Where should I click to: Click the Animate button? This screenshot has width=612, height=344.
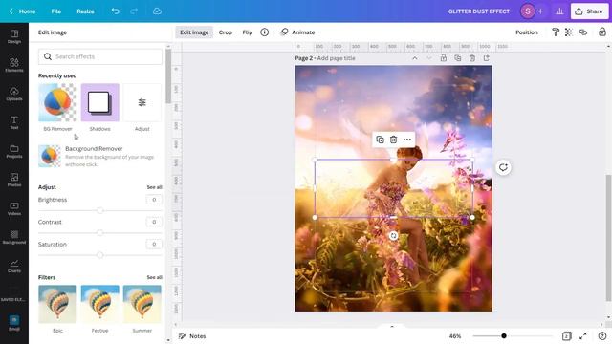(297, 32)
